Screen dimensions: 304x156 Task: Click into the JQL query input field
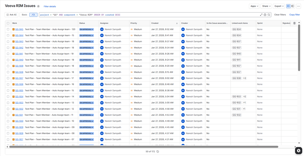[x=149, y=15]
